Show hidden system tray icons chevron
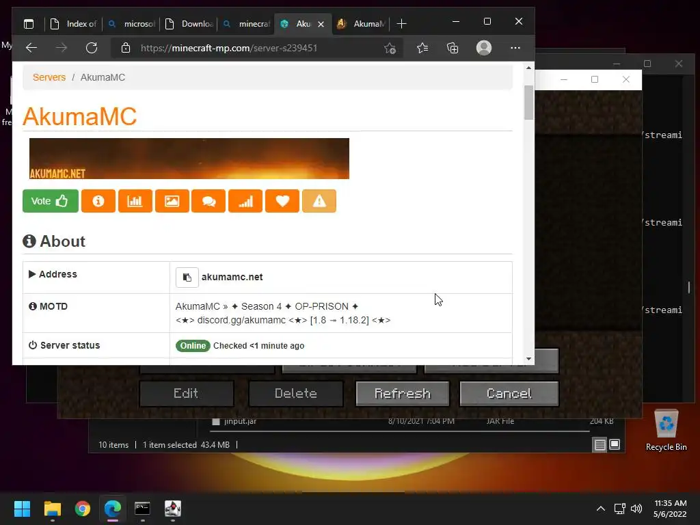Viewport: 700px width, 525px height. tap(601, 509)
